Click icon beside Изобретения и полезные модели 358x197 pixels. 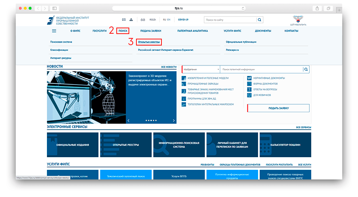point(184,78)
